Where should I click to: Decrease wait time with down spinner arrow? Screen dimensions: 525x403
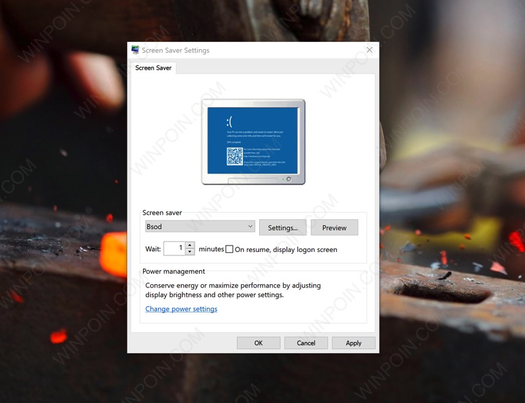click(190, 252)
